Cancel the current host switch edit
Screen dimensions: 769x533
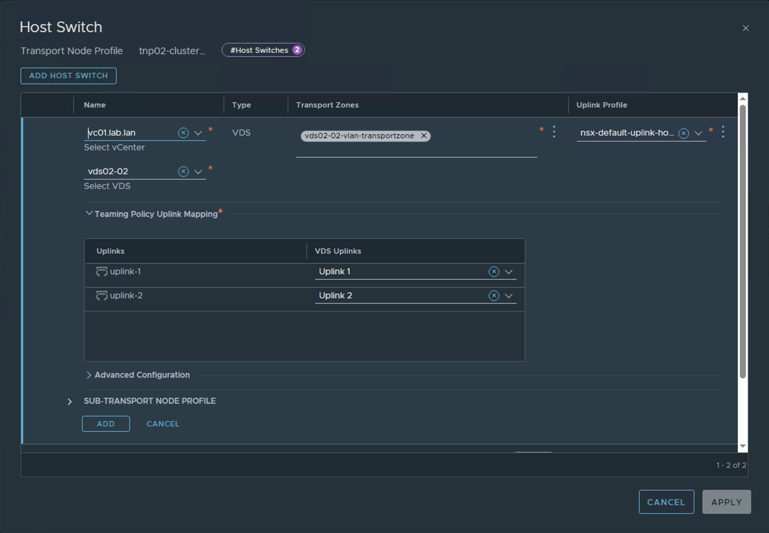click(x=162, y=424)
